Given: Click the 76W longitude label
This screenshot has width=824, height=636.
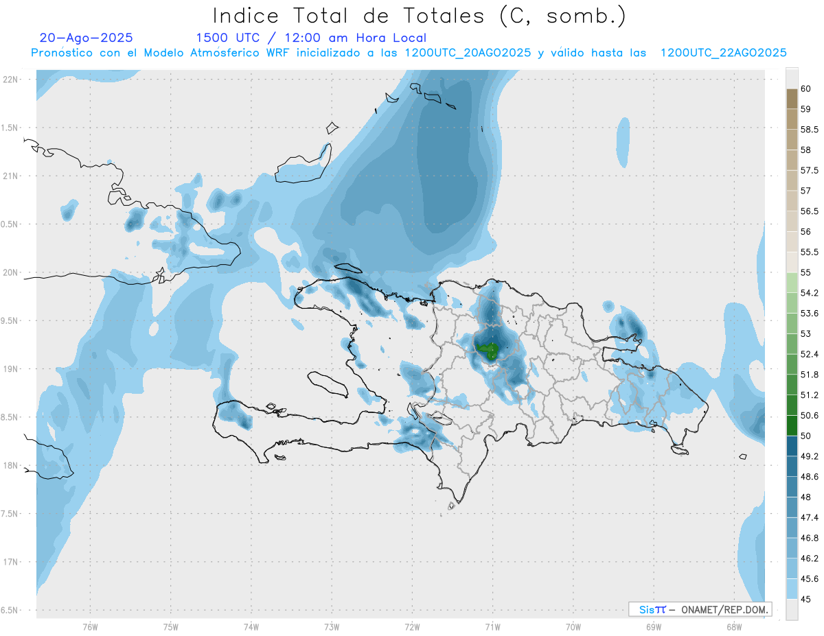Looking at the screenshot, I should point(90,626).
